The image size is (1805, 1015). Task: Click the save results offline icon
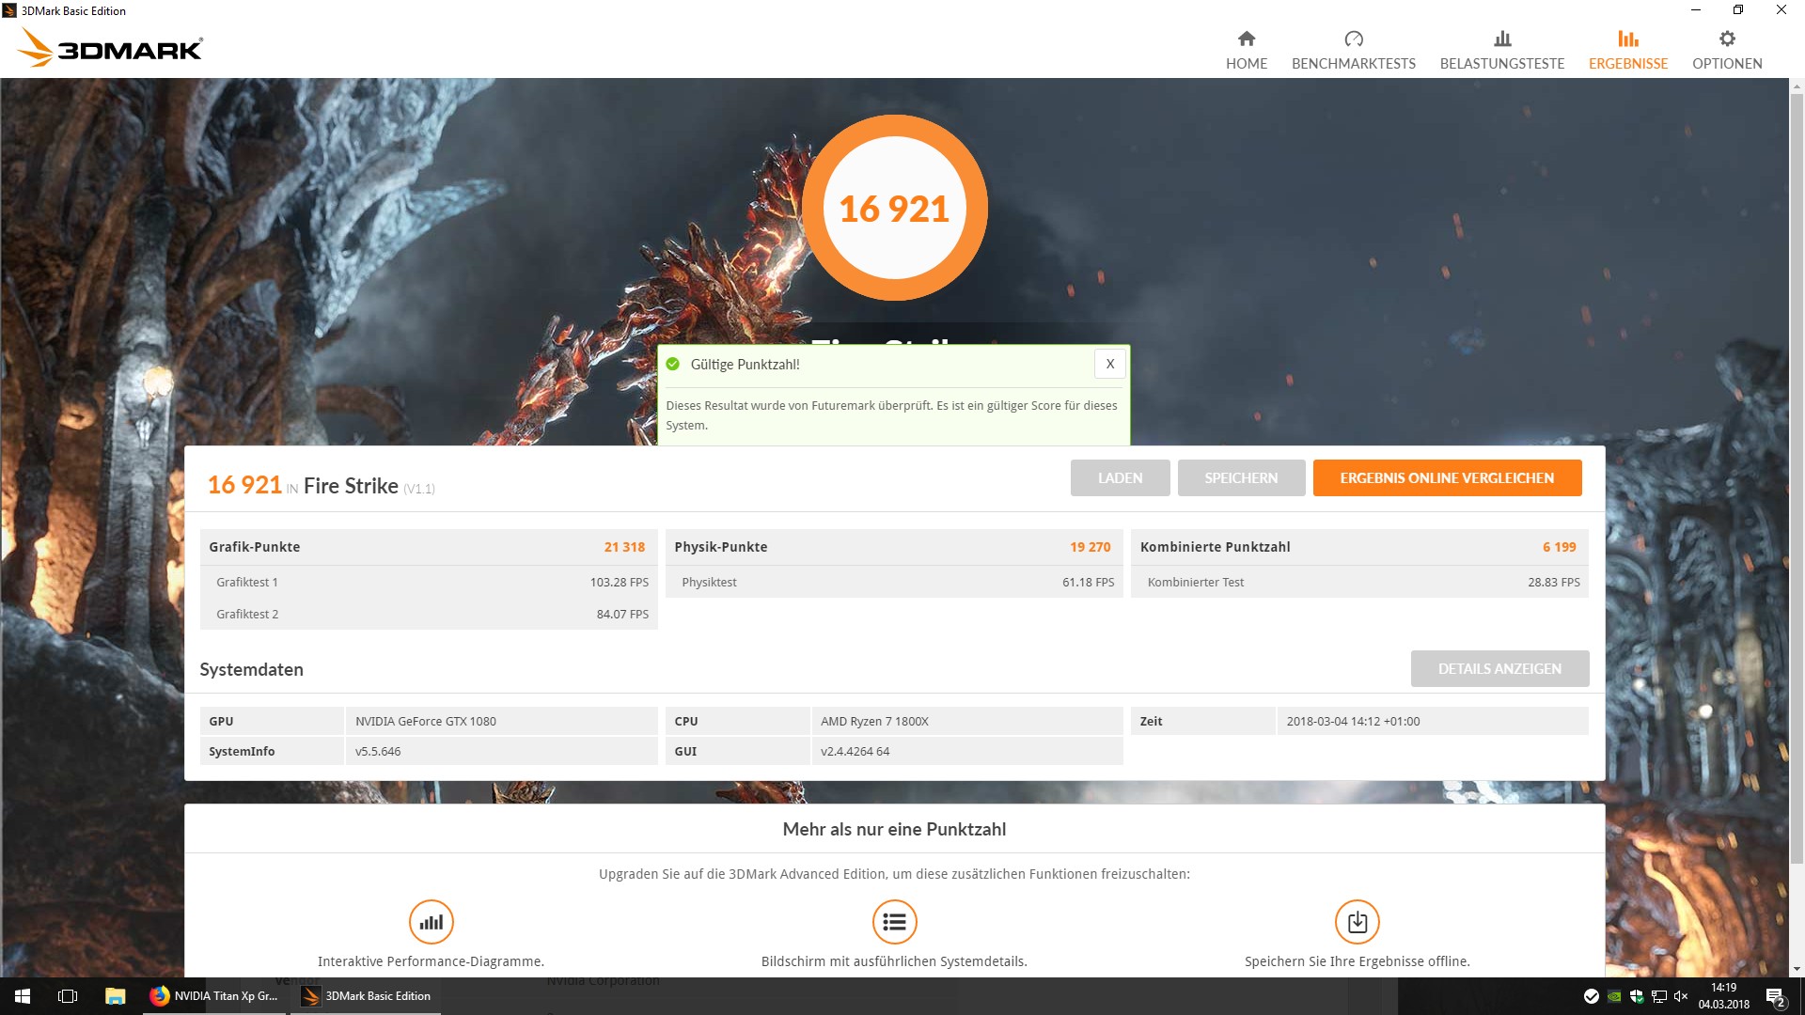(1357, 922)
